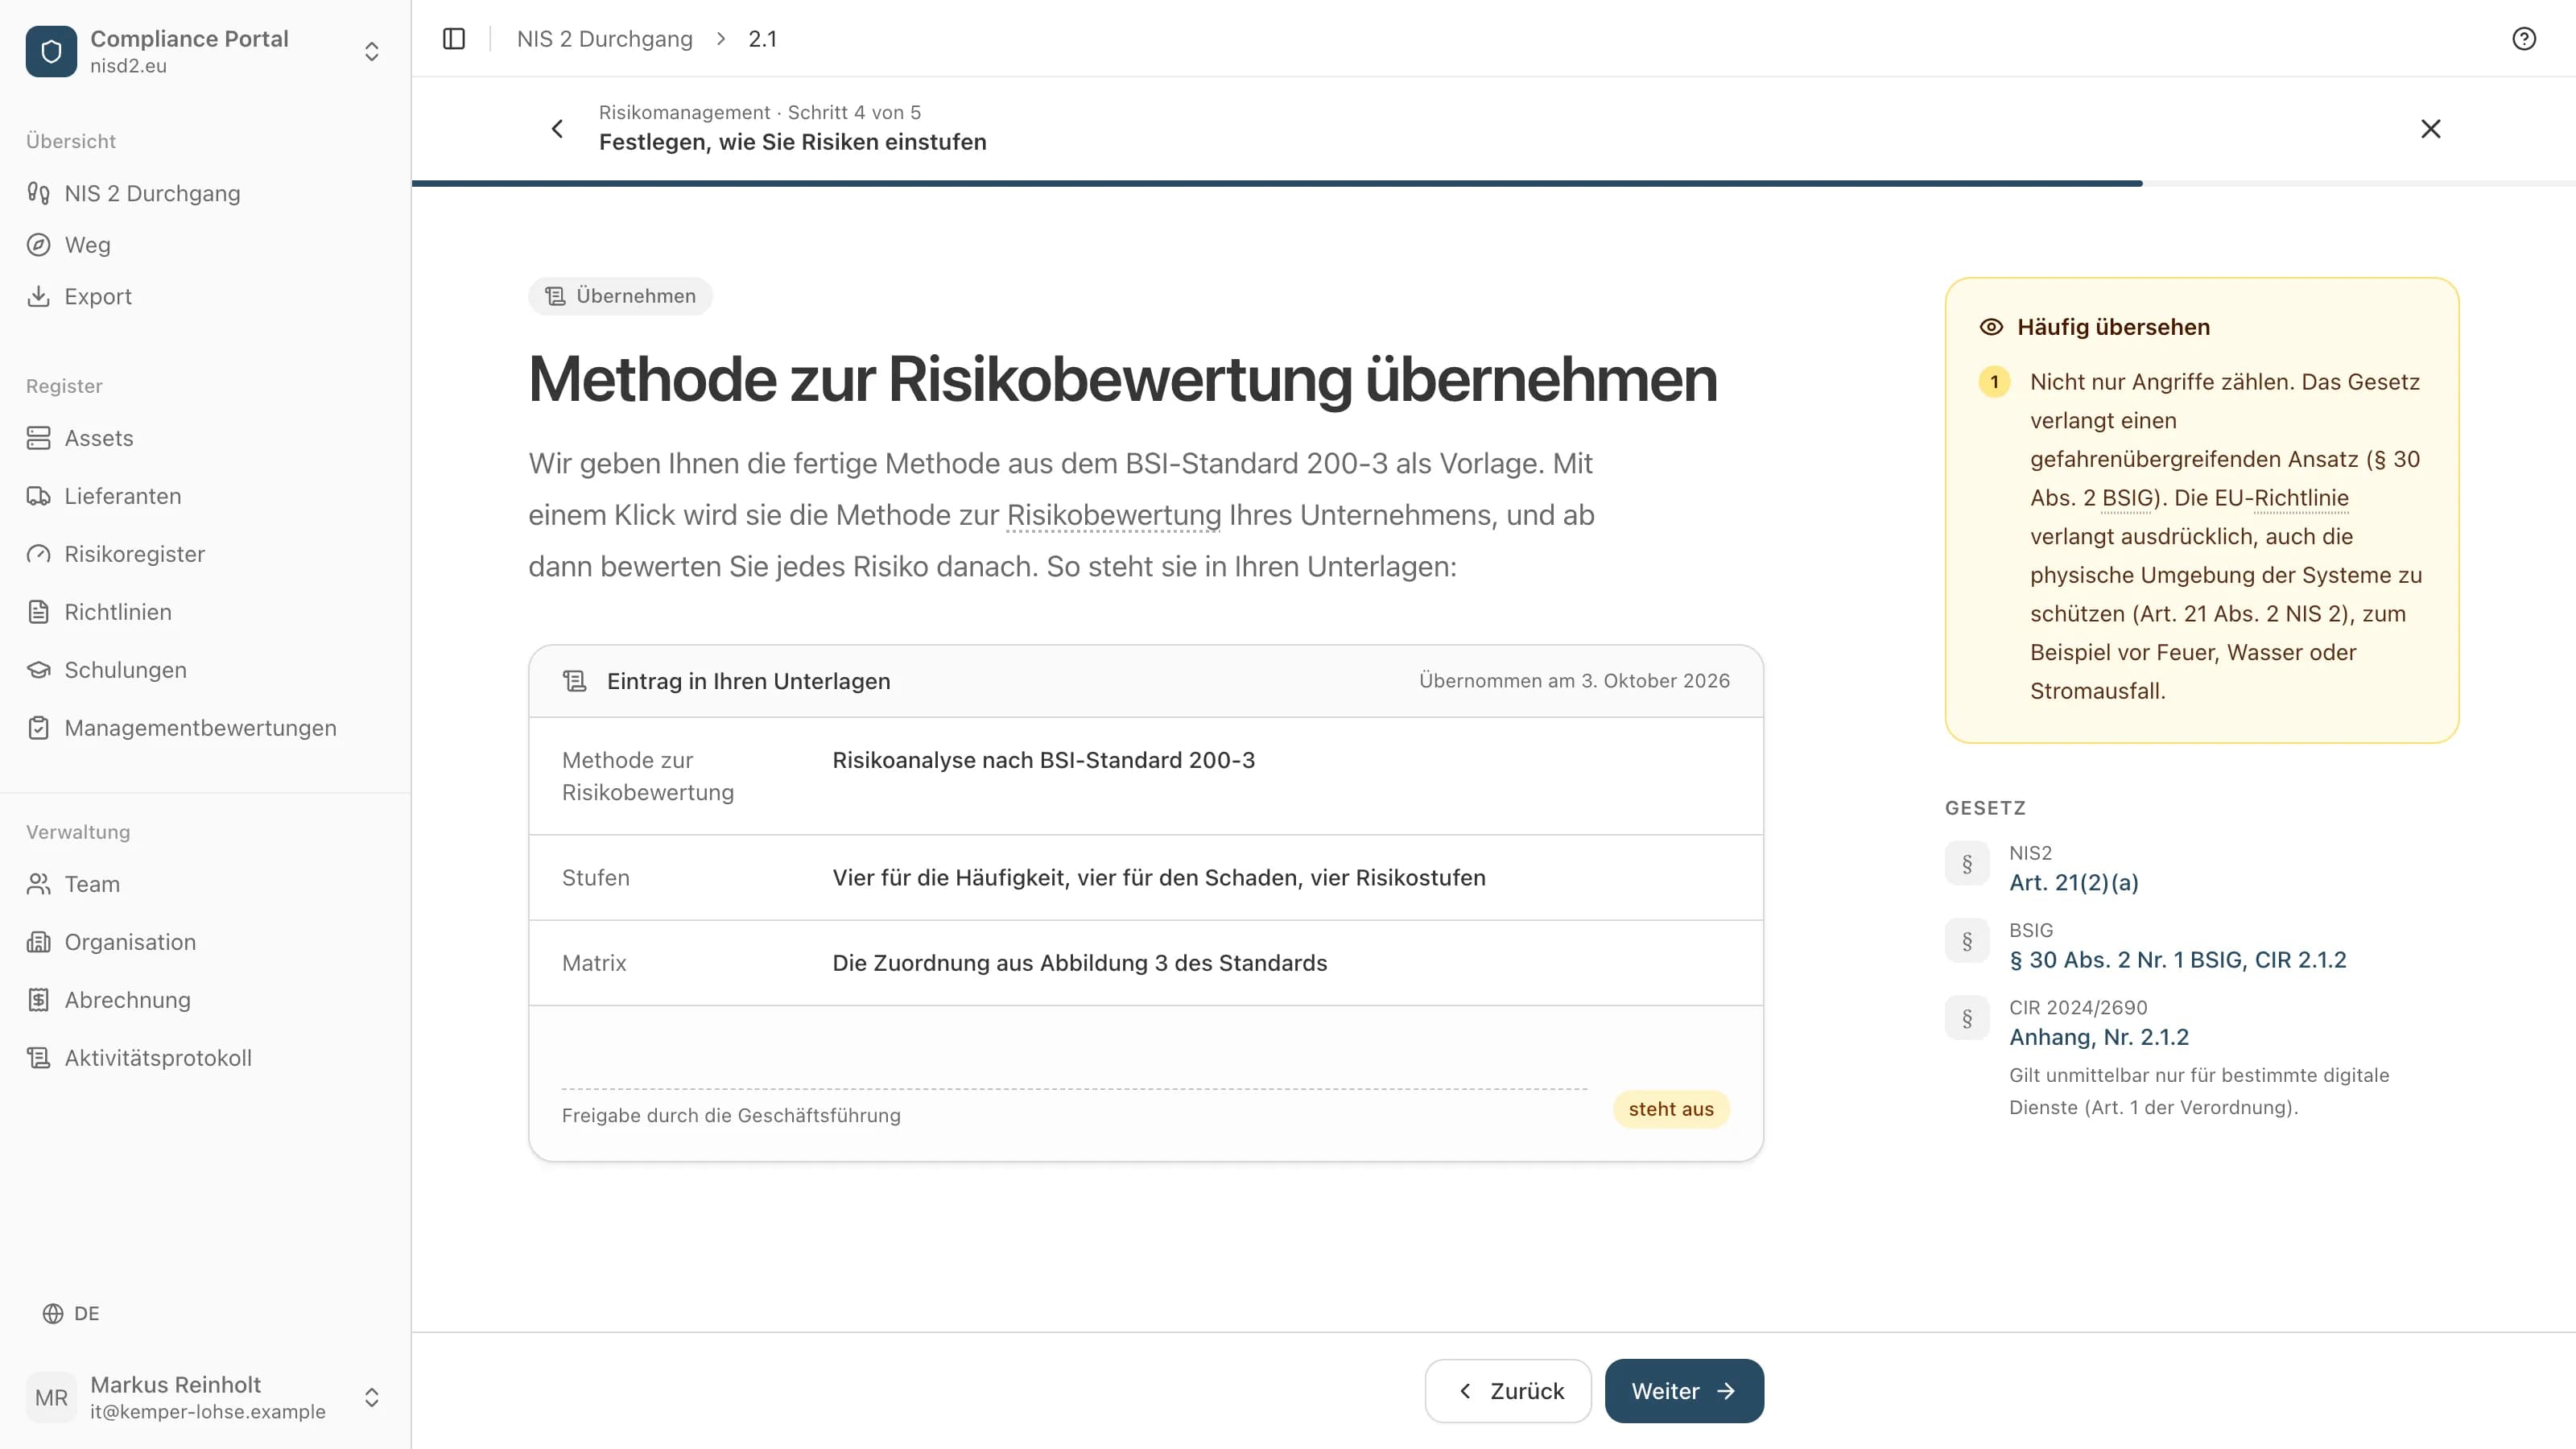
Task: Select the Stufen row value text
Action: click(x=1159, y=878)
